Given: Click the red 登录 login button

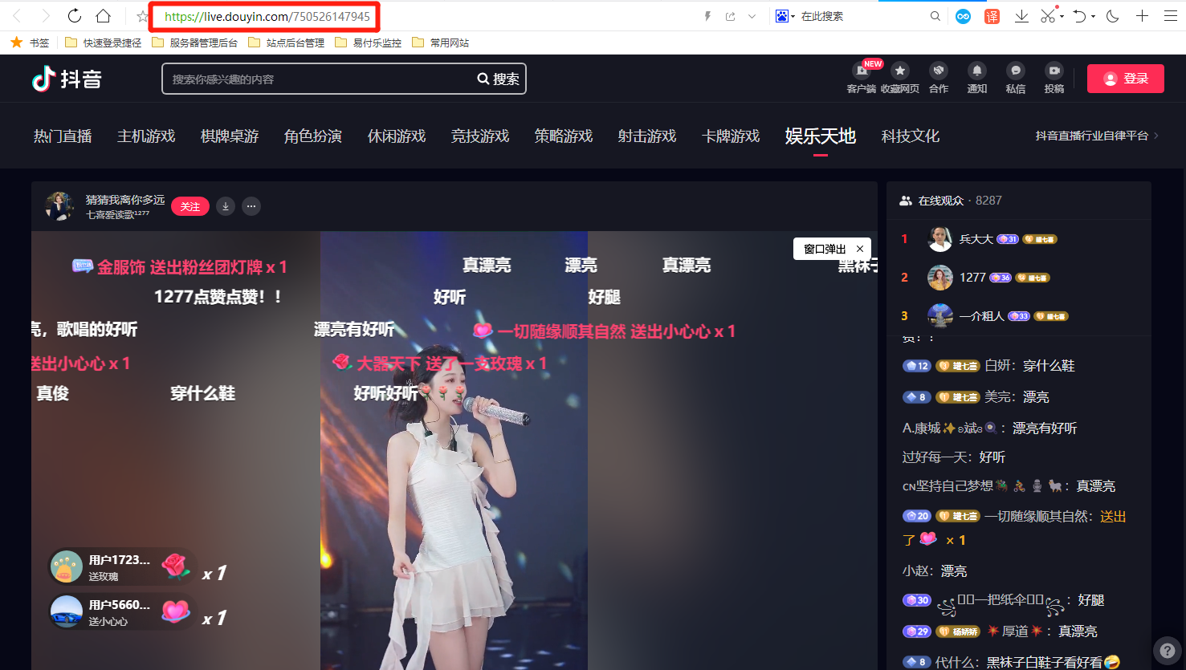Looking at the screenshot, I should coord(1125,79).
